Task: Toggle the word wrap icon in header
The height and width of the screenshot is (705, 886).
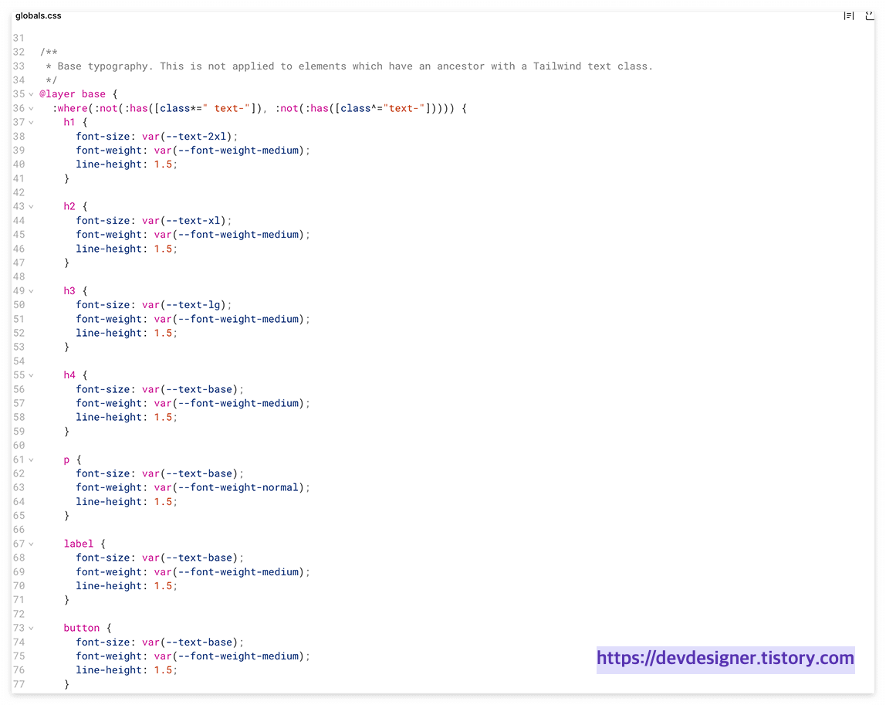Action: 849,16
